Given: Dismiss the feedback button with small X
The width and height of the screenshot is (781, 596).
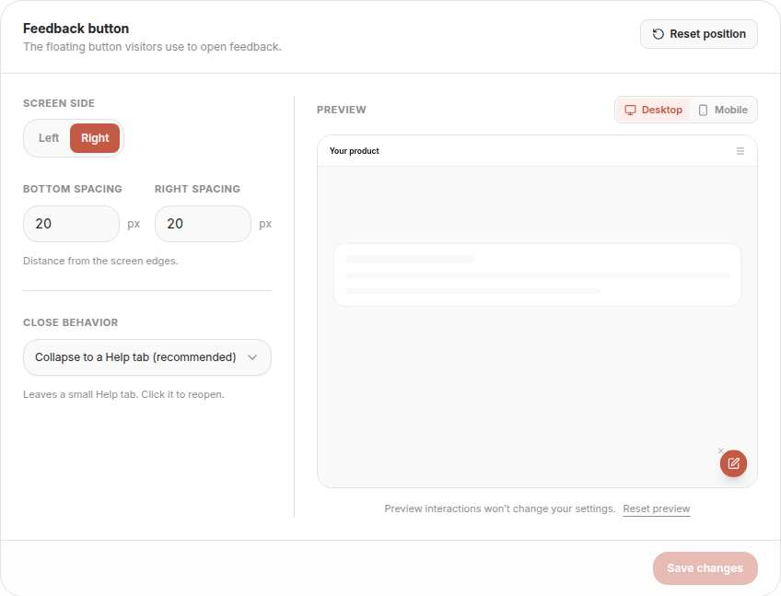Looking at the screenshot, I should pyautogui.click(x=721, y=450).
